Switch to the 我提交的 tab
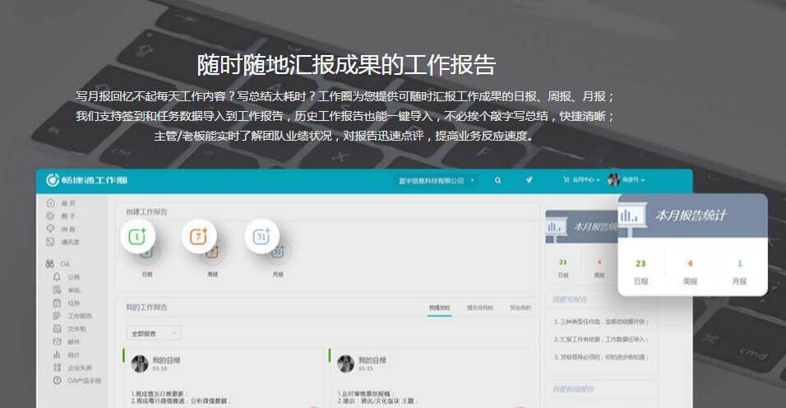The height and width of the screenshot is (408, 786). tap(439, 308)
